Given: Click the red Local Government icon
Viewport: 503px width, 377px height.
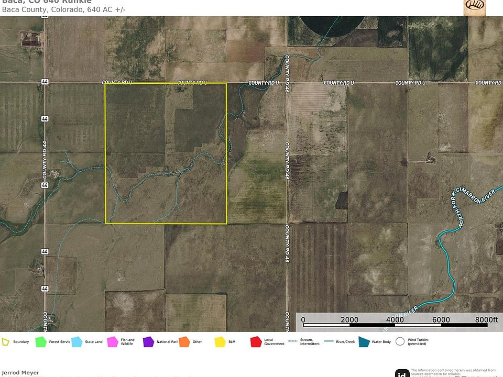Looking at the screenshot, I should tap(256, 342).
